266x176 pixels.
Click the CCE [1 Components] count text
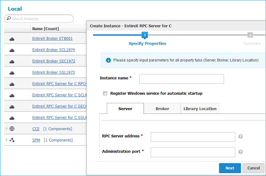click(58, 129)
